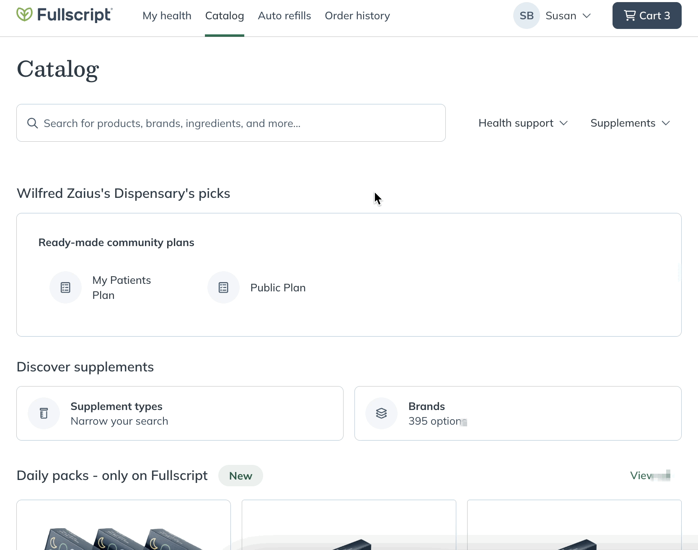Click "Ready-made community plans" label
This screenshot has width=698, height=550.
pyautogui.click(x=116, y=242)
